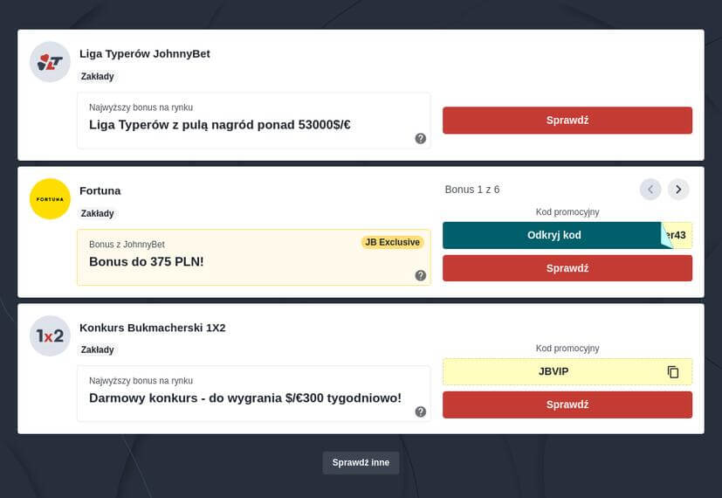The height and width of the screenshot is (498, 722).
Task: Click Sprawdź button for Fortuna
Action: tap(567, 268)
